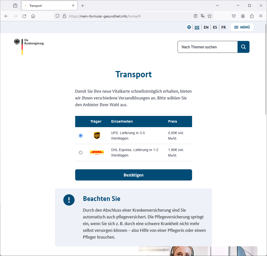Click DHL Express, Lieferung in 1-2 Werktagen

[135, 153]
